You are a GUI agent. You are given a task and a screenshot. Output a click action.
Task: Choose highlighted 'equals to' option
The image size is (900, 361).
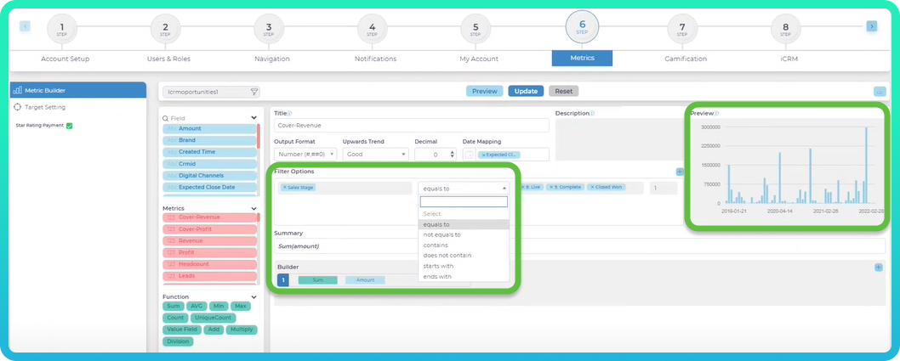tap(464, 224)
